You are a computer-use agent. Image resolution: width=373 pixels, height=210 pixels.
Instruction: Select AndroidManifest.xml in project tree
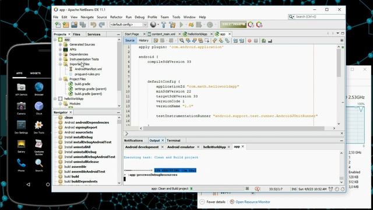click(88, 69)
